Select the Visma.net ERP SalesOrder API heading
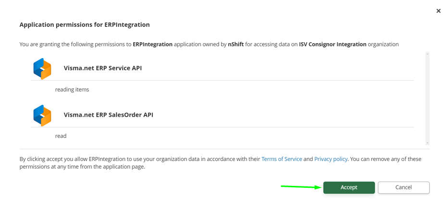The width and height of the screenshot is (447, 207). click(108, 115)
